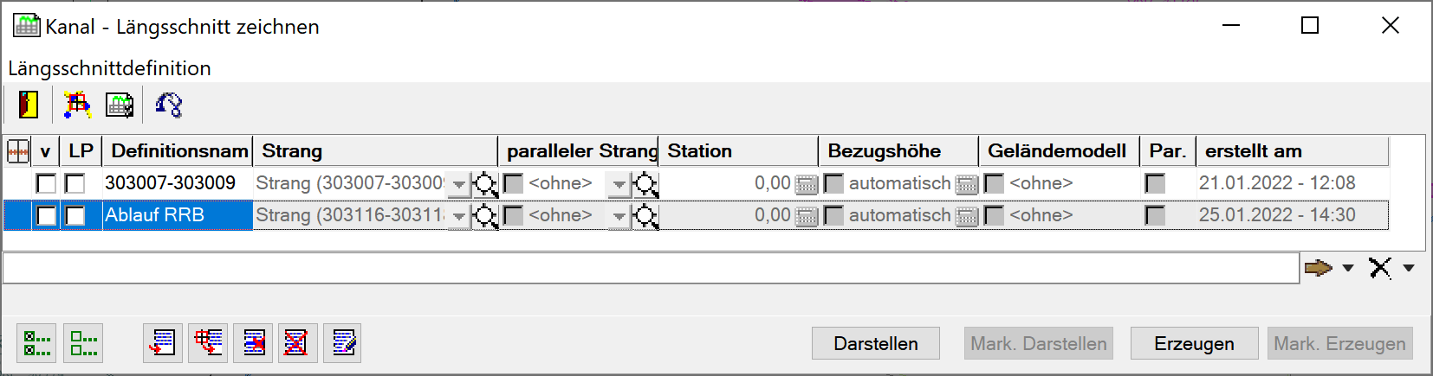Click the 'erstellt am' column header
Screen dimensions: 1433x376
coord(1291,151)
